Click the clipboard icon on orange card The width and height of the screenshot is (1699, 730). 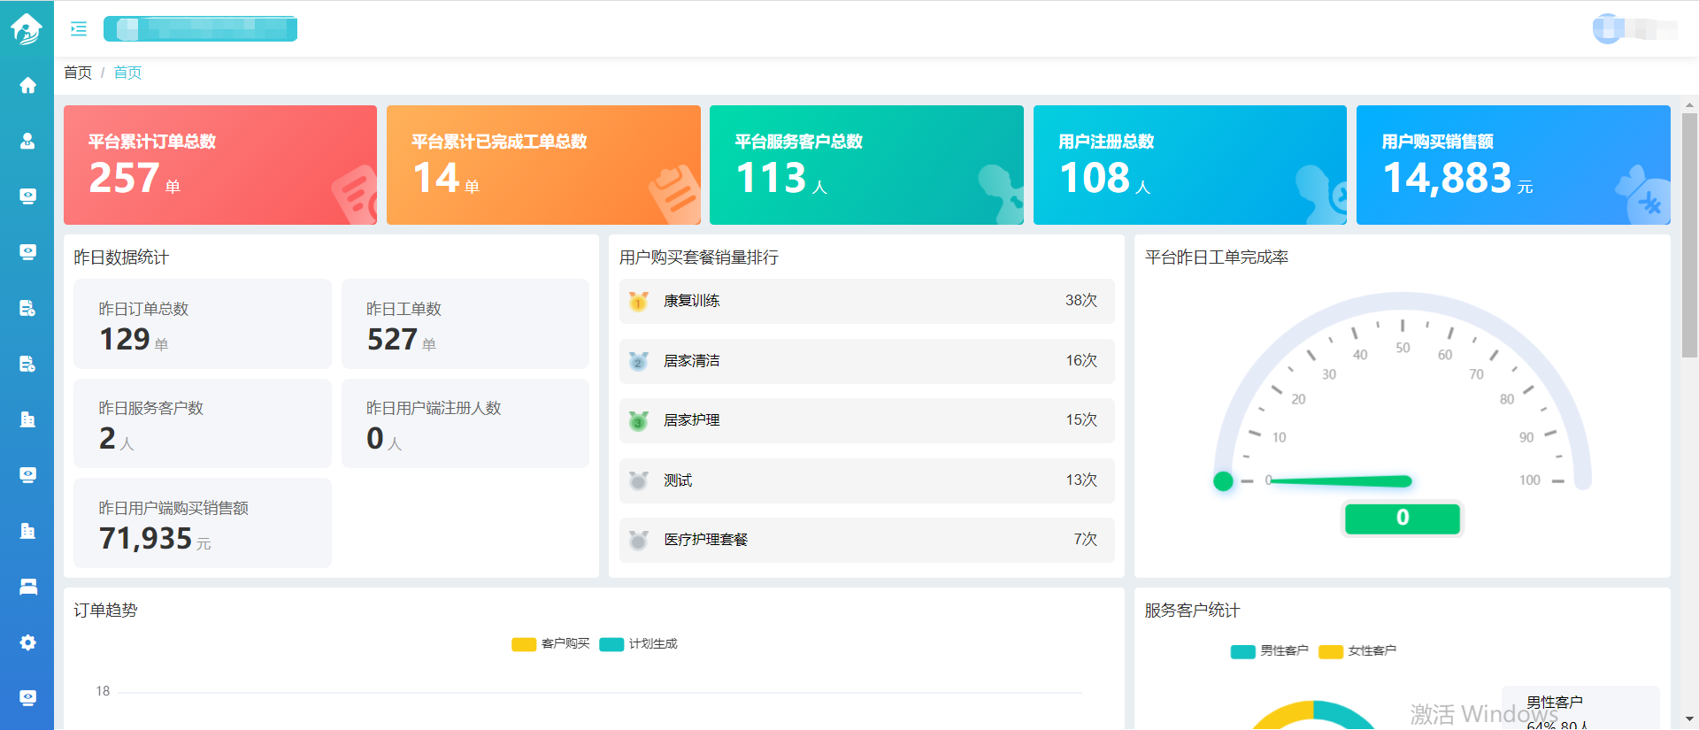pyautogui.click(x=675, y=194)
